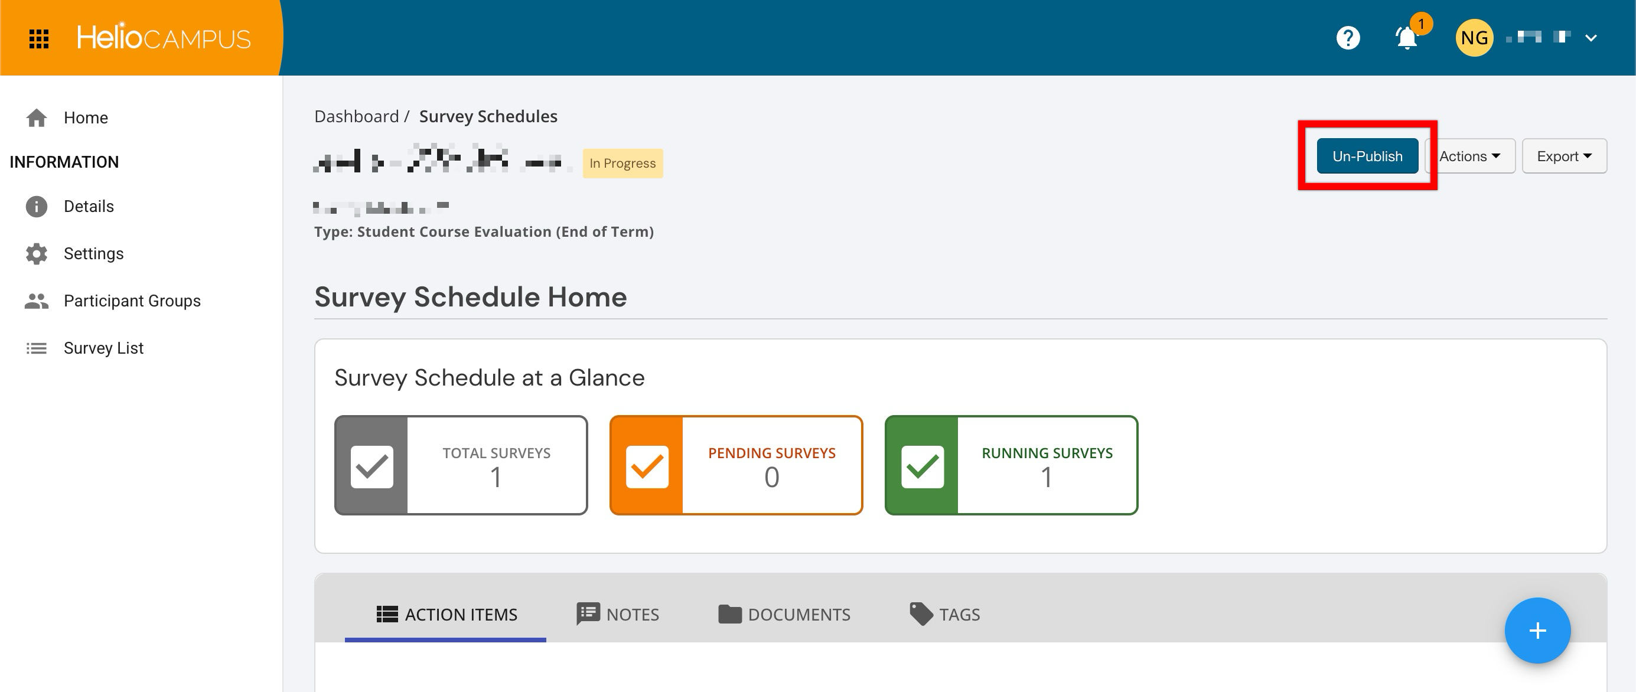Select the Pending Surveys orange checkmark
Image resolution: width=1636 pixels, height=692 pixels.
coord(647,466)
